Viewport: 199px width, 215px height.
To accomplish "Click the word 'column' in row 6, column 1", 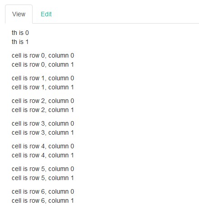I will (58, 200).
